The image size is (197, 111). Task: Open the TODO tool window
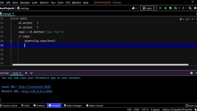point(25,105)
